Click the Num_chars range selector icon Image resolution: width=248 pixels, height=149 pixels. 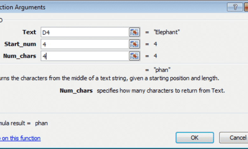pos(134,56)
